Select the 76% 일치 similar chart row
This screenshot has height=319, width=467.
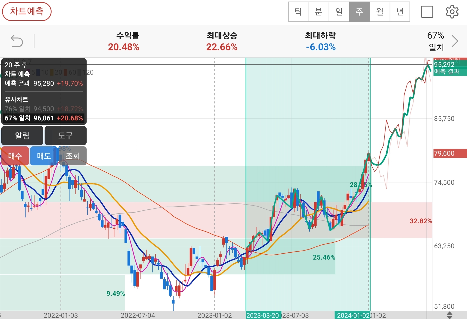44,109
